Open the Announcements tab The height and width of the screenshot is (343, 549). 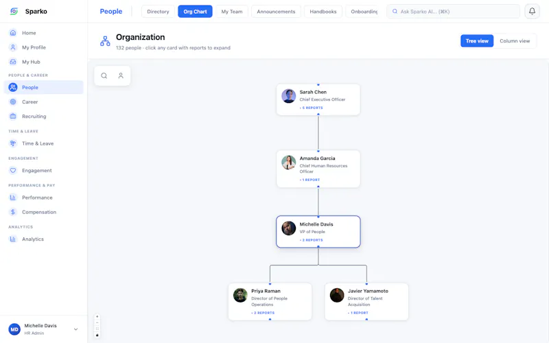click(276, 12)
